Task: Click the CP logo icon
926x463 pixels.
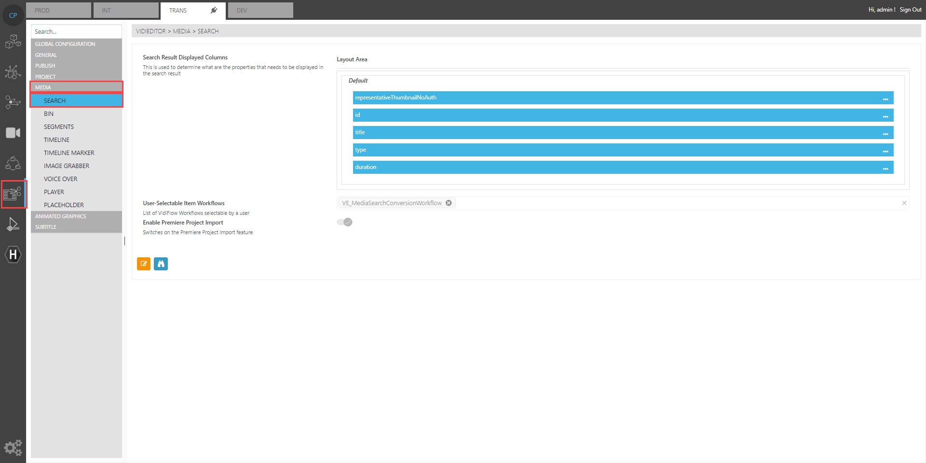Action: [13, 15]
